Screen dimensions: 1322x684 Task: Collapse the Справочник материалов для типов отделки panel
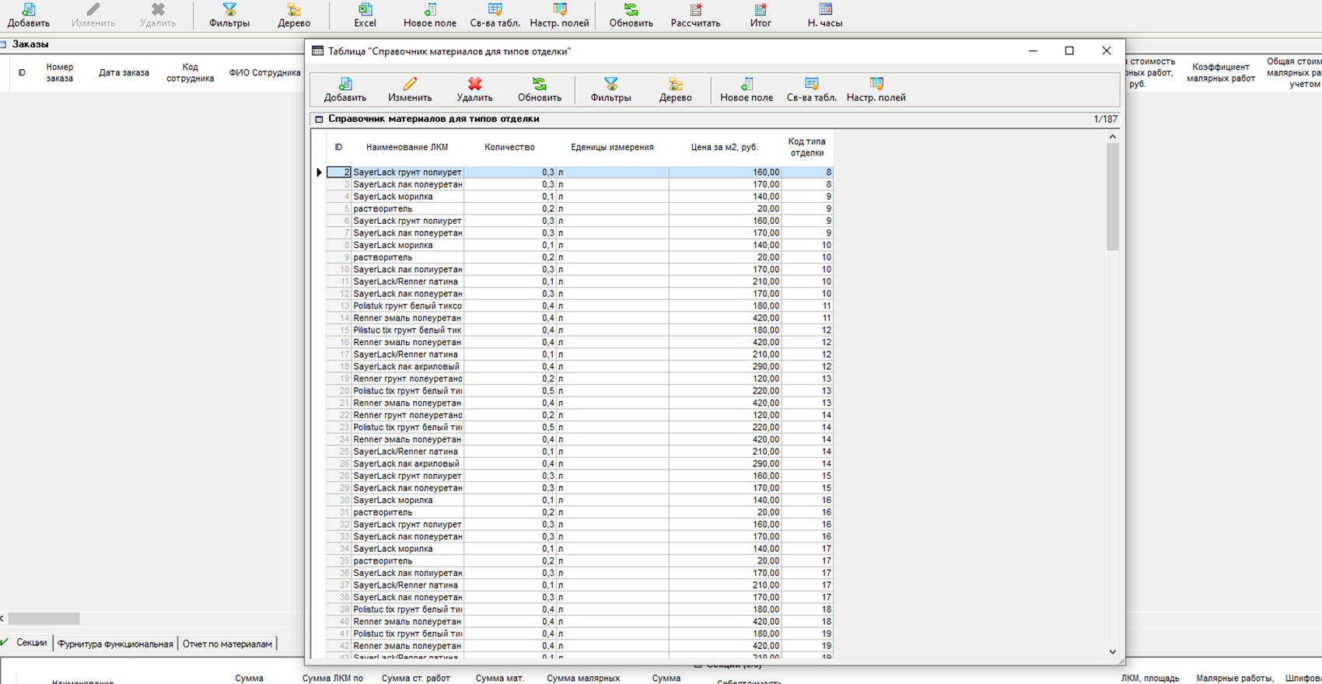319,120
